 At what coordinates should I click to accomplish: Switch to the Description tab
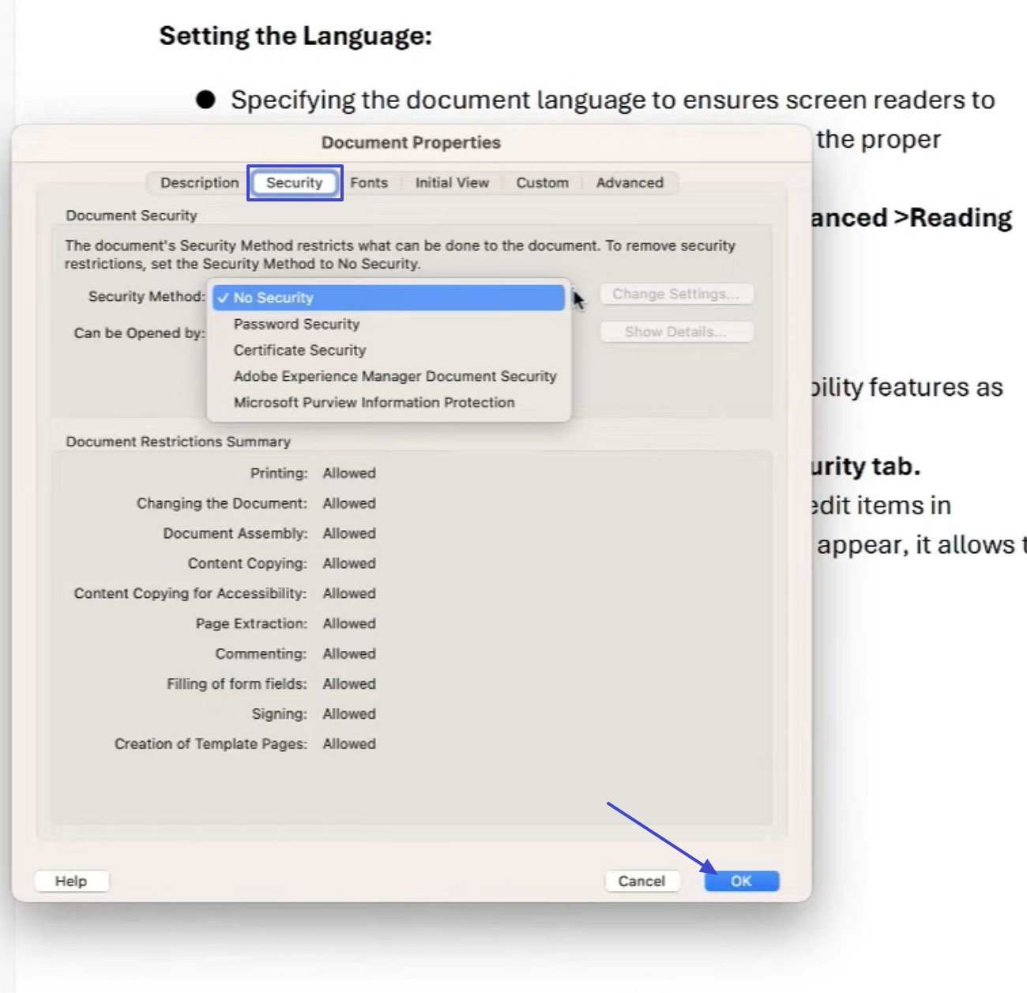point(199,182)
